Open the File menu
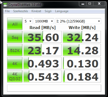The height and width of the screenshot is (97, 108). [7, 11]
